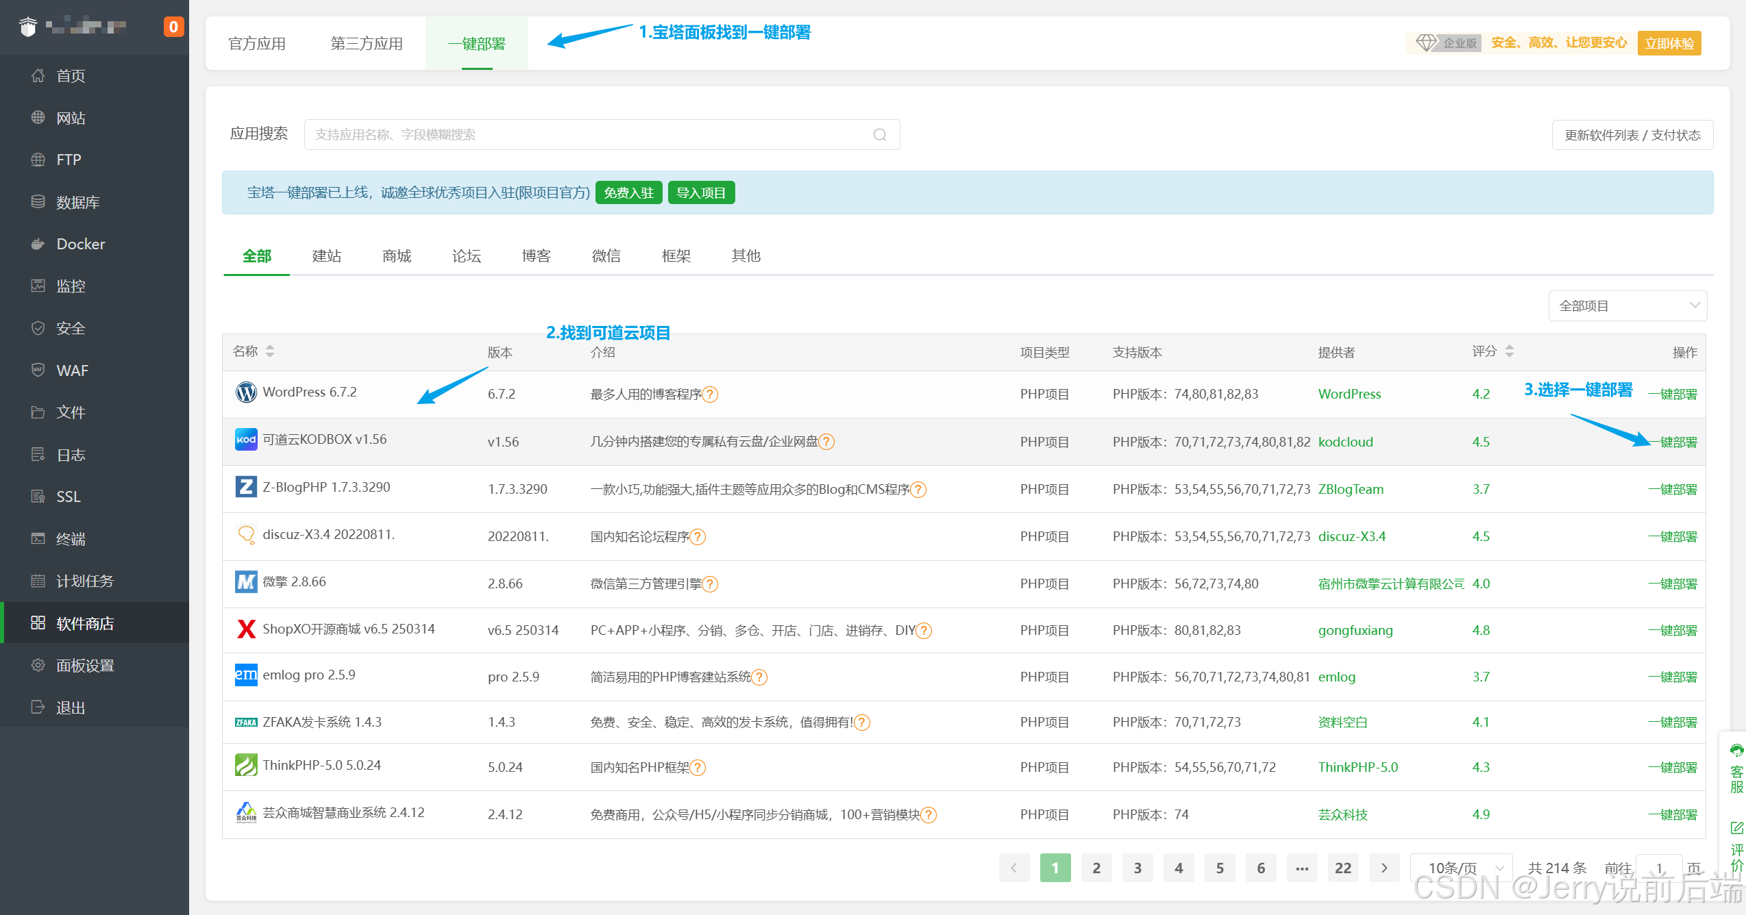Click the search magnifier icon in app search
This screenshot has width=1746, height=915.
tap(880, 135)
